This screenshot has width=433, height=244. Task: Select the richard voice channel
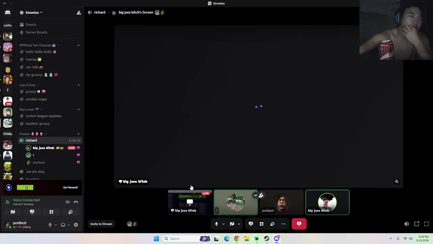tap(50, 140)
